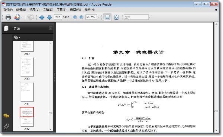Select page 289 thumbnail
The image size is (223, 137).
pyautogui.click(x=27, y=46)
